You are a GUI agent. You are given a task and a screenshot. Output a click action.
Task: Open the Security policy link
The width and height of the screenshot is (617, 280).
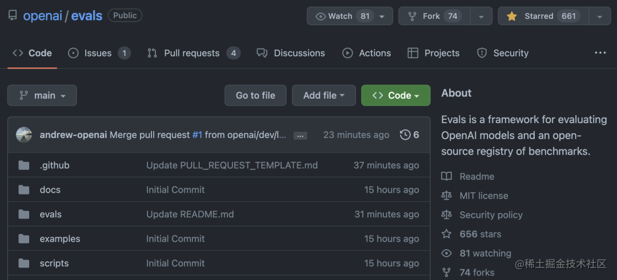[491, 215]
